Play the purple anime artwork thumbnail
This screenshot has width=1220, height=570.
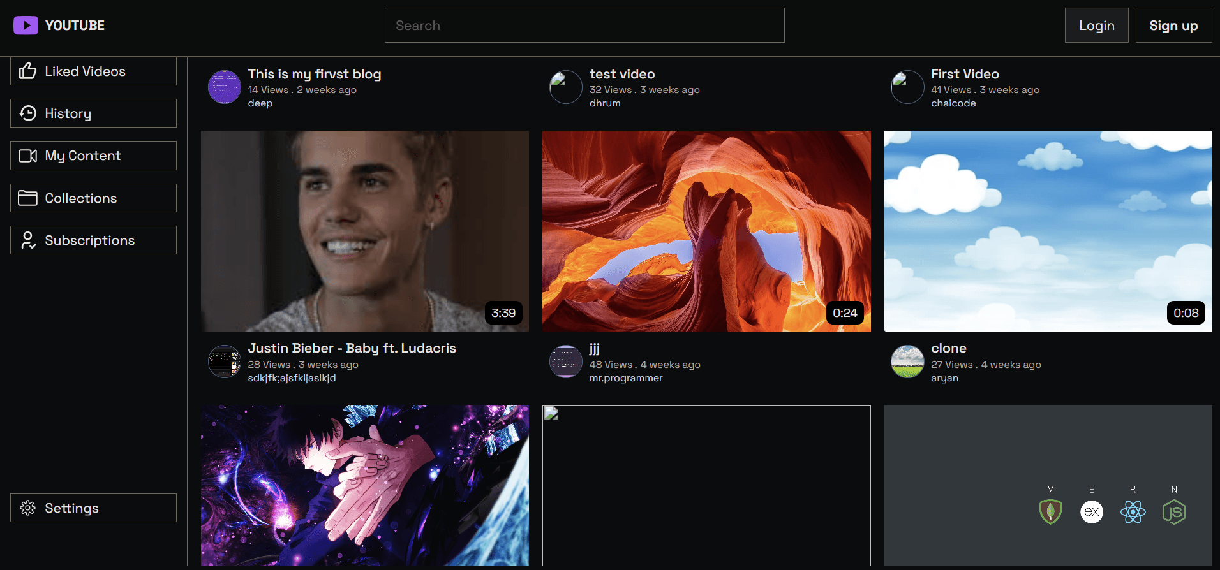pyautogui.click(x=365, y=485)
